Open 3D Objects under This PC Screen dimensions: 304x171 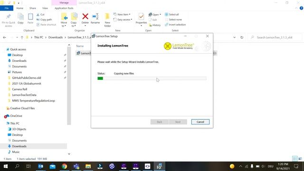pyautogui.click(x=19, y=129)
